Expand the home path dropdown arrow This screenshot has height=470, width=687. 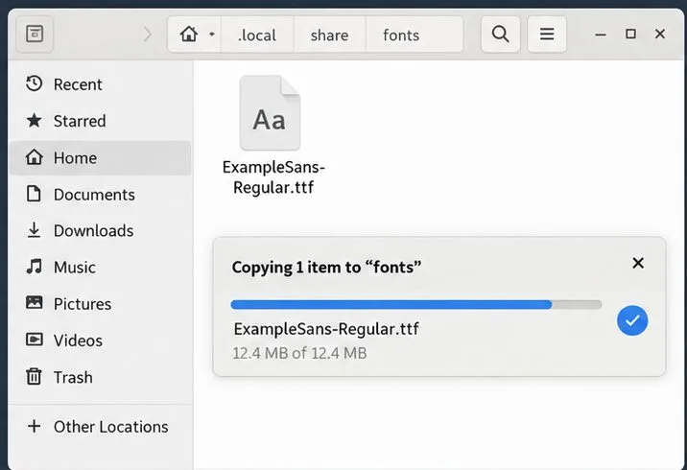pos(212,35)
